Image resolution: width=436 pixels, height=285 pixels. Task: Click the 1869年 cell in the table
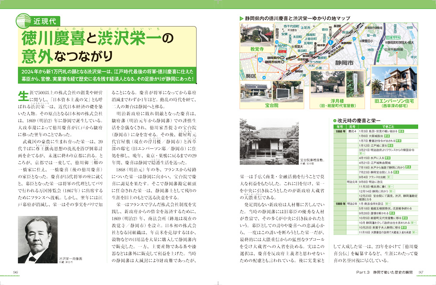340,204
